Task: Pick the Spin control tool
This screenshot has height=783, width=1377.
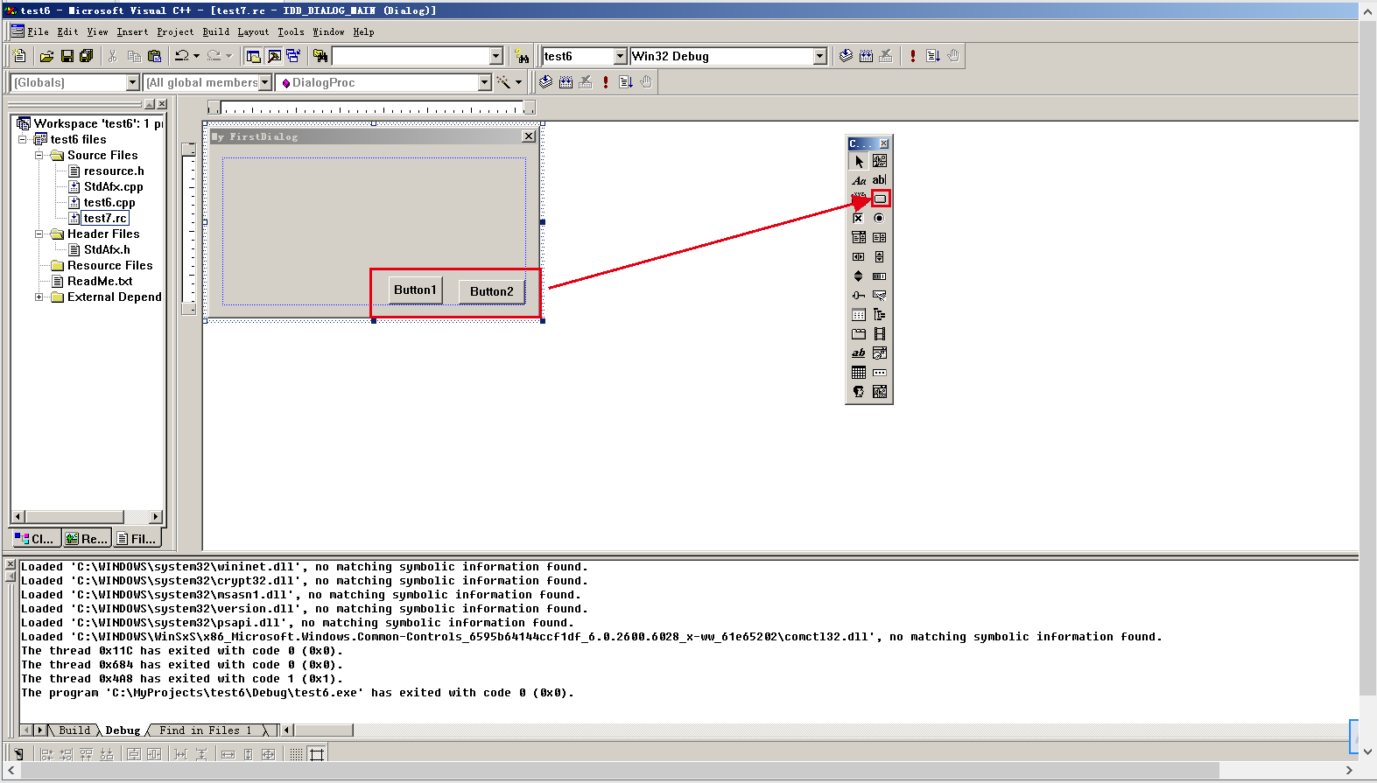Action: pyautogui.click(x=859, y=276)
